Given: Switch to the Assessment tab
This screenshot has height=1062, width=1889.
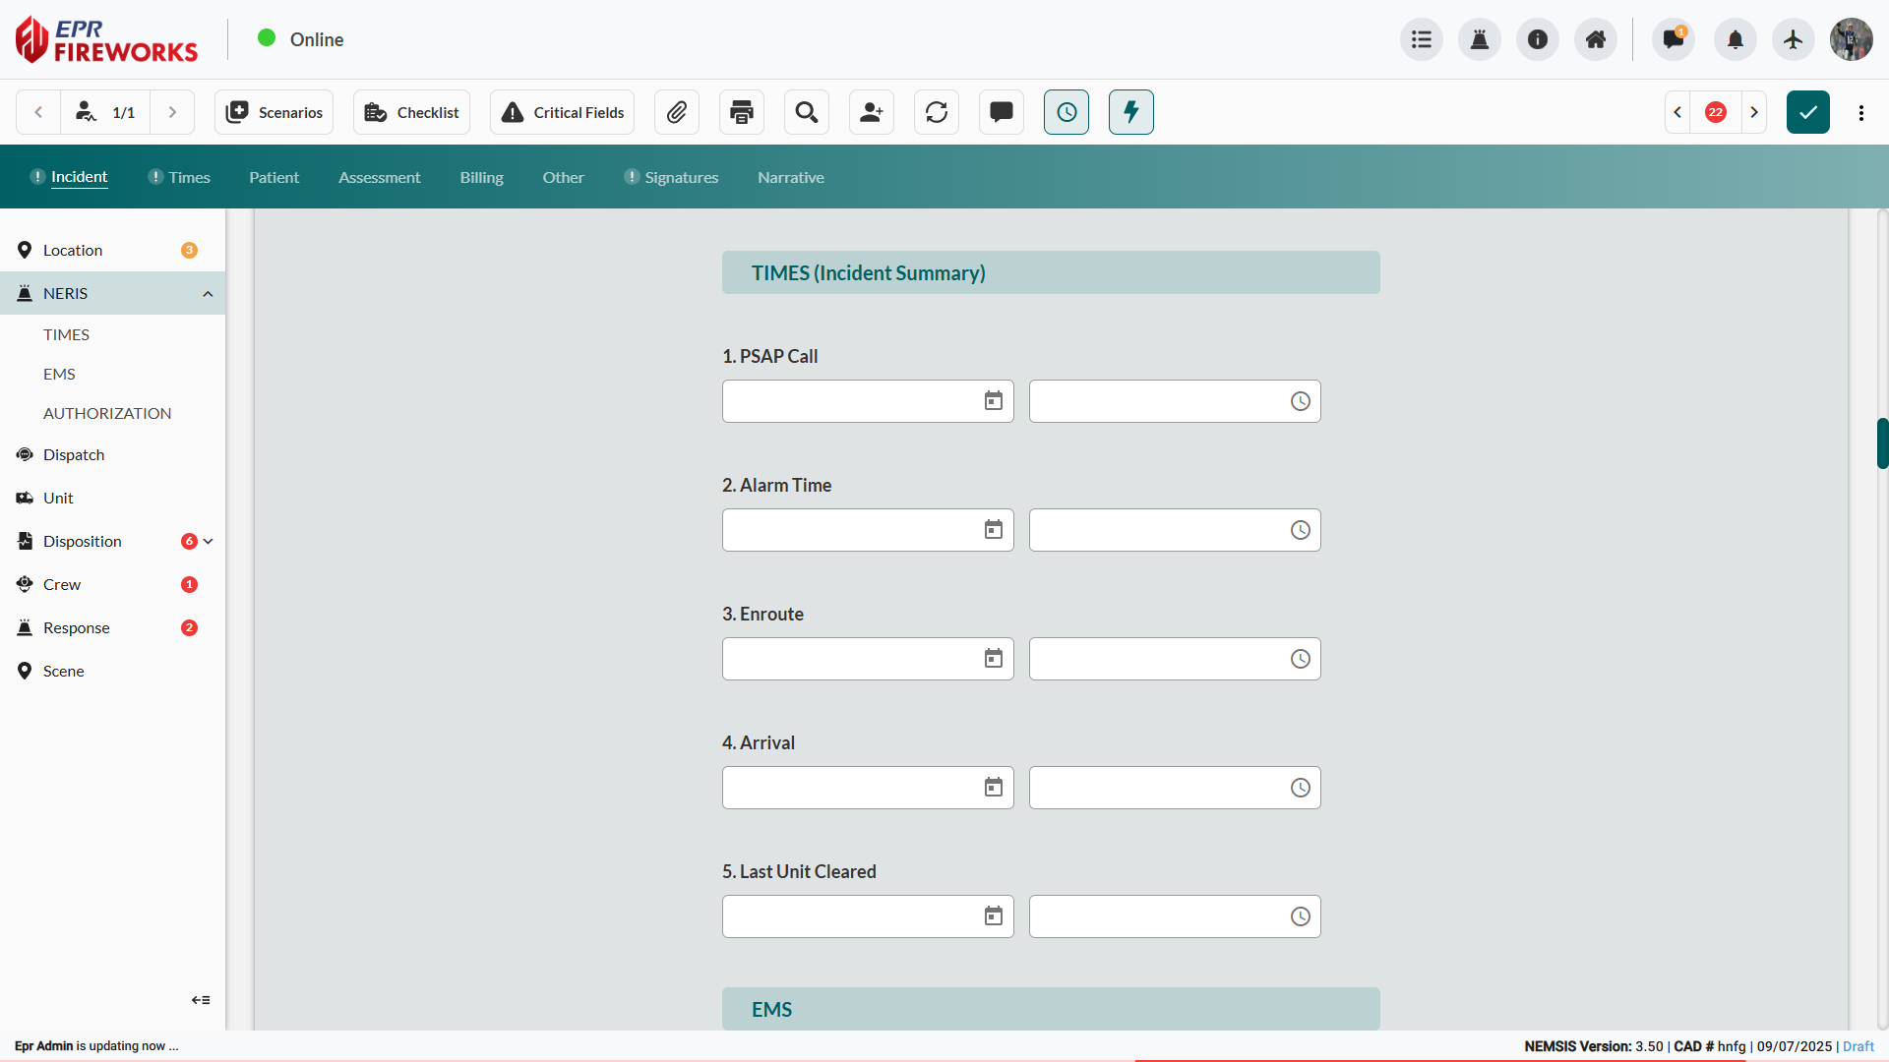Looking at the screenshot, I should pos(379,178).
